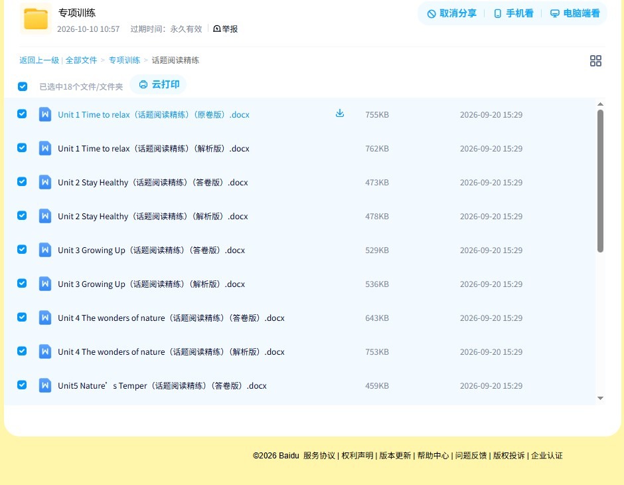
Task: Open 问题反馈 footer link
Action: click(471, 456)
